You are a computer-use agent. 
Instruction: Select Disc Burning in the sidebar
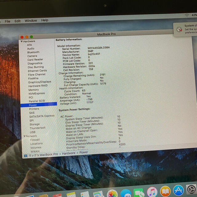(x=36, y=67)
